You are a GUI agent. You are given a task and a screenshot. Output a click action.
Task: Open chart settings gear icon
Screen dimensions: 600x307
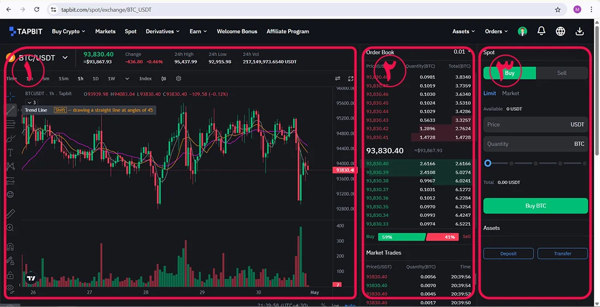178,79
